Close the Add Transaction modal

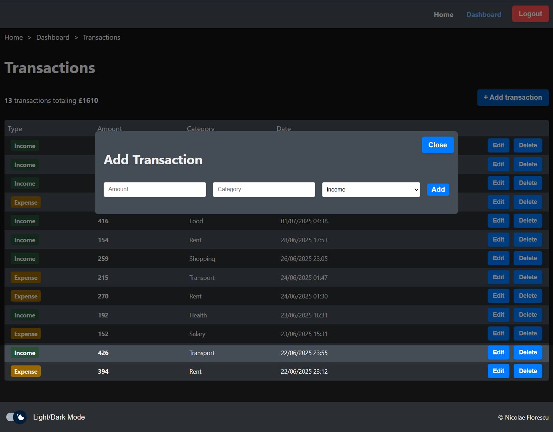pos(438,145)
